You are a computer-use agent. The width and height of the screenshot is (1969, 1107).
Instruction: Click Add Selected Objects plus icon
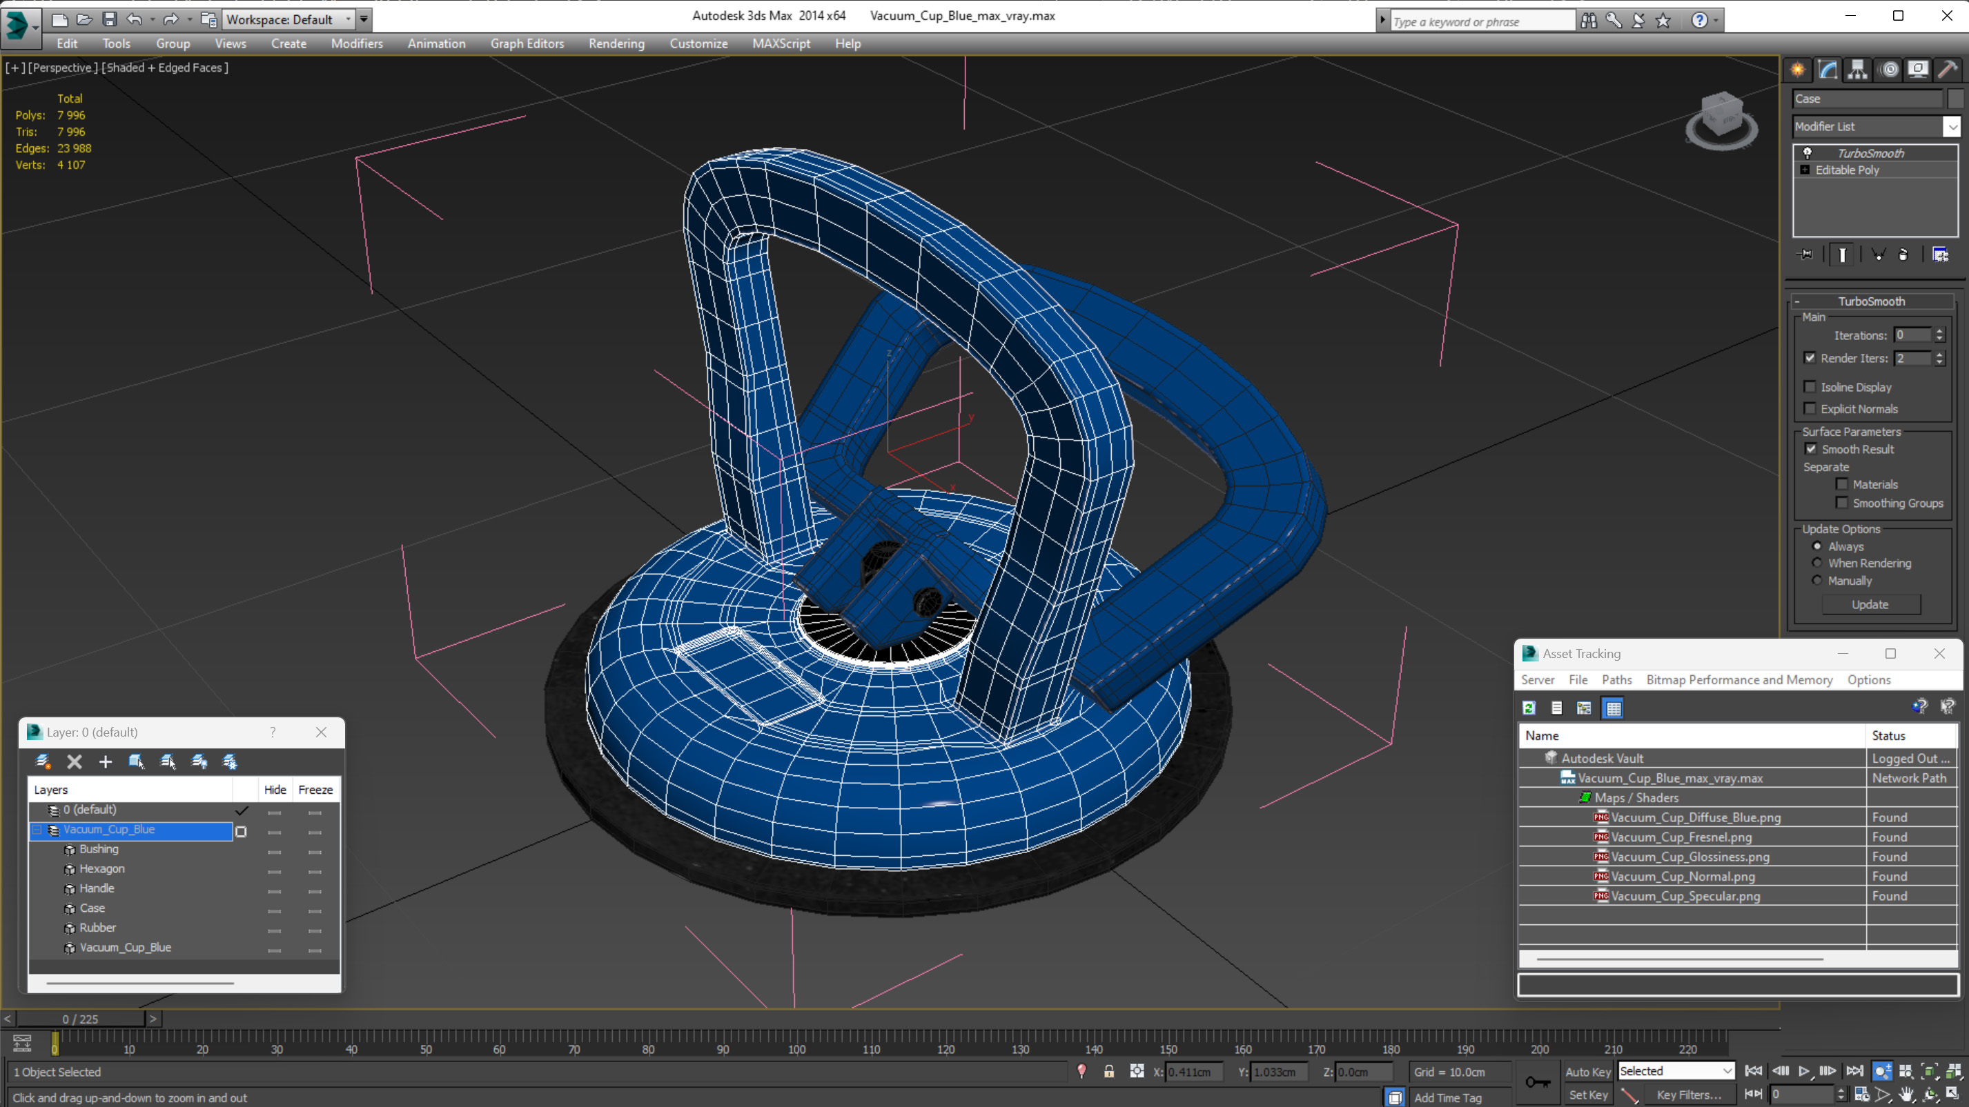(x=106, y=761)
